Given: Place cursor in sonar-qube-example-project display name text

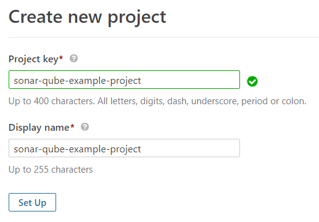Looking at the screenshot, I should pos(77,149).
